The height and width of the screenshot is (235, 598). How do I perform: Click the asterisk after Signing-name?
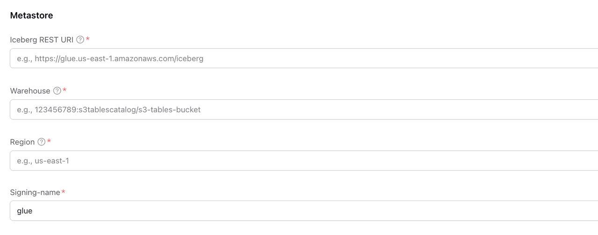point(63,192)
